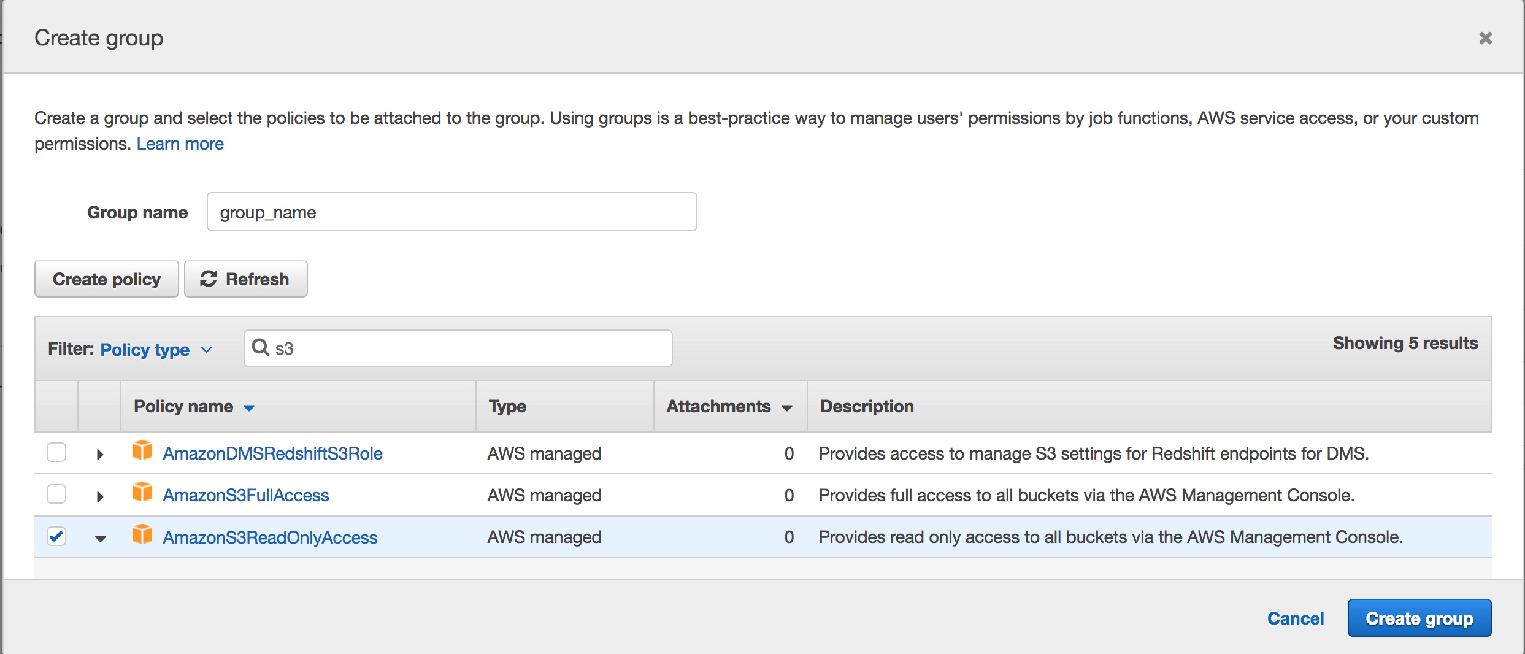Click 'Provides read only access' description text
Viewport: 1525px width, 654px height.
click(1111, 537)
